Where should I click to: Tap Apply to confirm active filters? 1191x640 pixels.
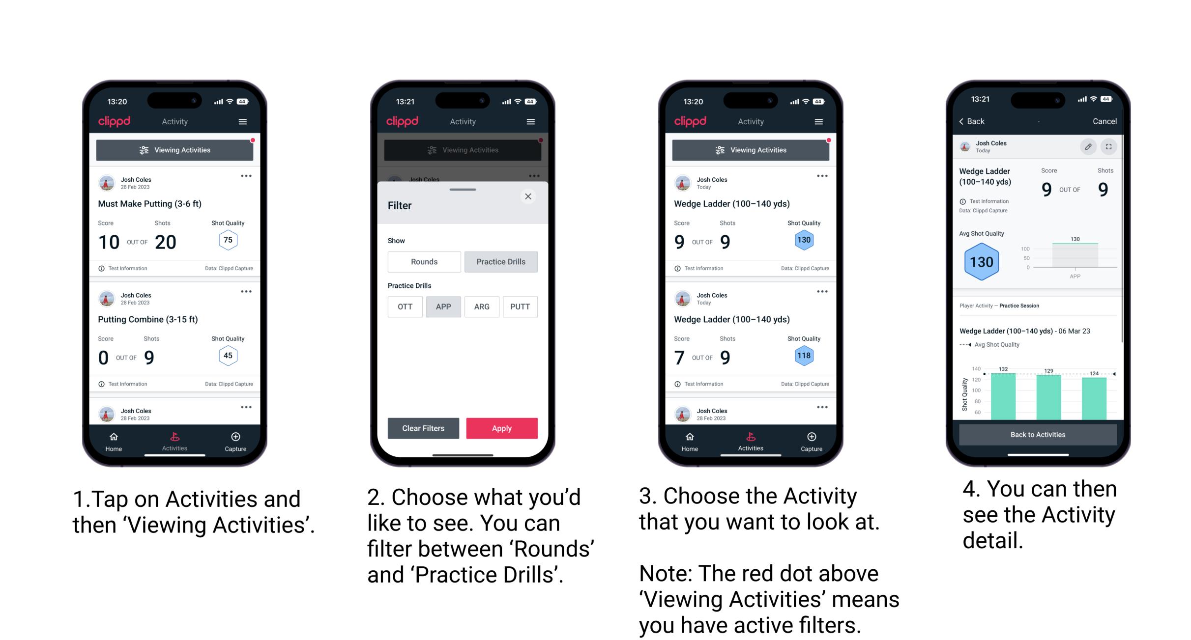click(x=502, y=428)
